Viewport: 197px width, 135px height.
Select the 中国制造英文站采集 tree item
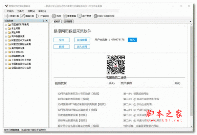click(x=21, y=64)
